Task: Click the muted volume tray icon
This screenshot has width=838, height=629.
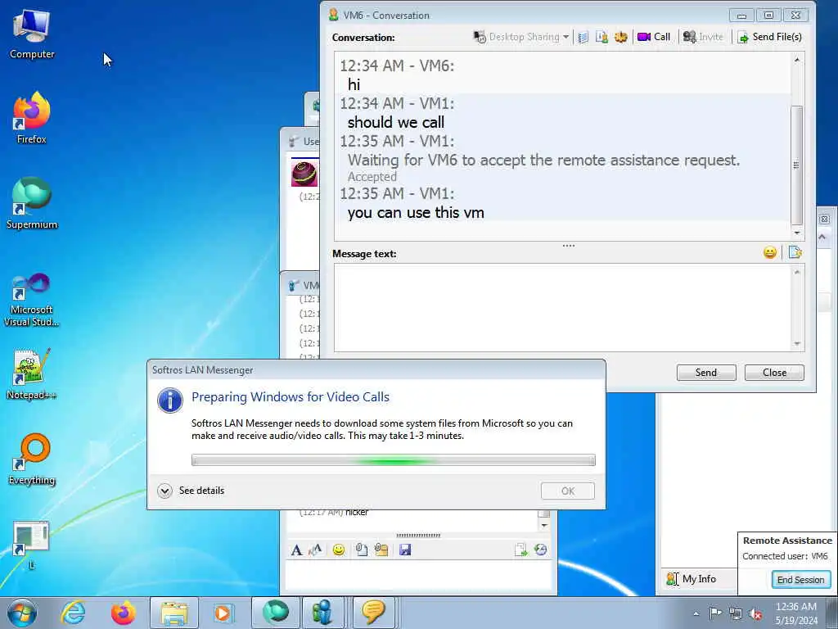Action: point(755,613)
